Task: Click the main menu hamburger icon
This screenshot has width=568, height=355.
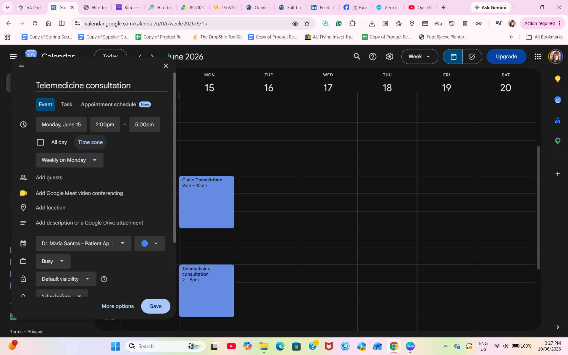Action: [13, 56]
